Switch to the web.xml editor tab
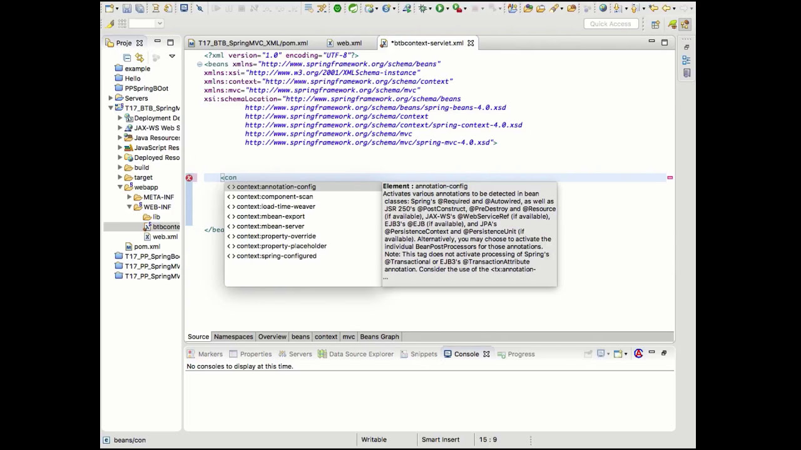This screenshot has width=801, height=450. coord(344,43)
